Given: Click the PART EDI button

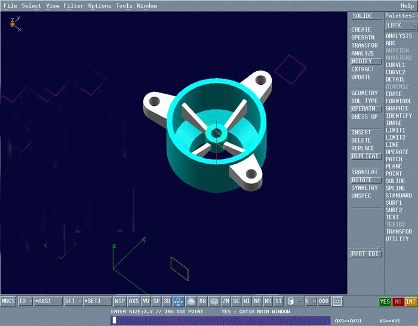Looking at the screenshot, I should [x=365, y=254].
